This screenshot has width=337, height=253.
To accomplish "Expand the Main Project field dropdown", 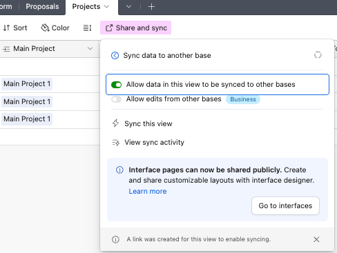I will click(90, 48).
